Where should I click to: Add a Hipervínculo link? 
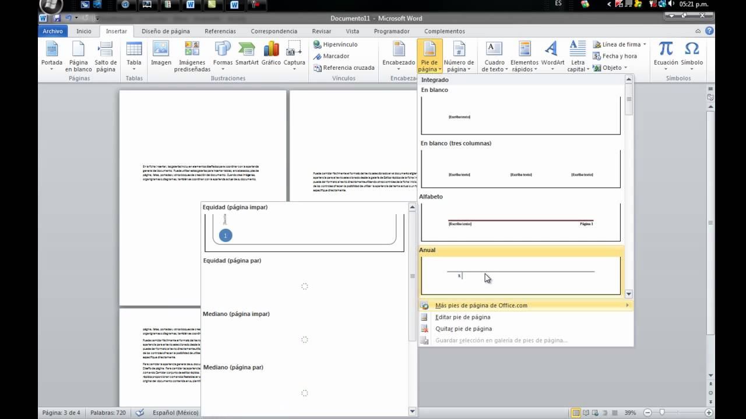click(336, 44)
